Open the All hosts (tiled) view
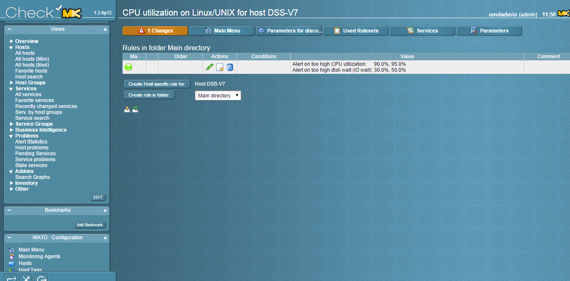This screenshot has width=570, height=281. click(x=32, y=65)
